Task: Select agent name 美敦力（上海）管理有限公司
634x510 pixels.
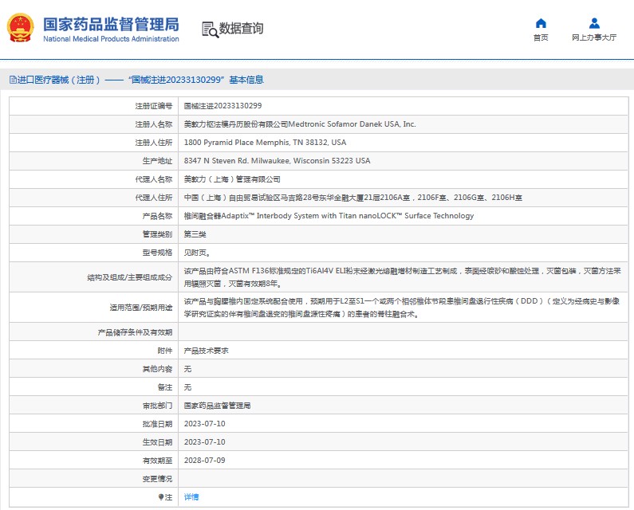Action: pos(232,179)
